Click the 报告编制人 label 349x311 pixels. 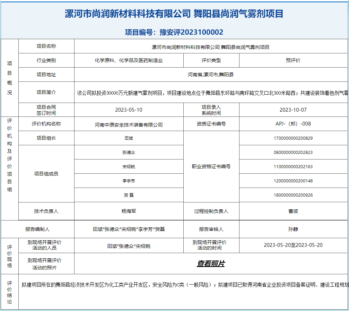point(37,229)
